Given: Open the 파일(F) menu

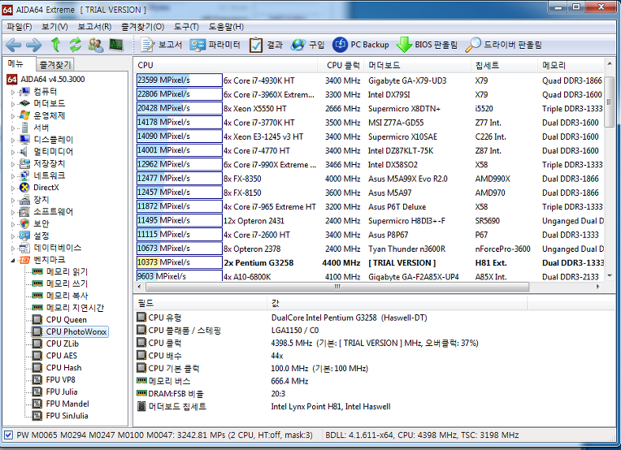Looking at the screenshot, I should (x=20, y=27).
